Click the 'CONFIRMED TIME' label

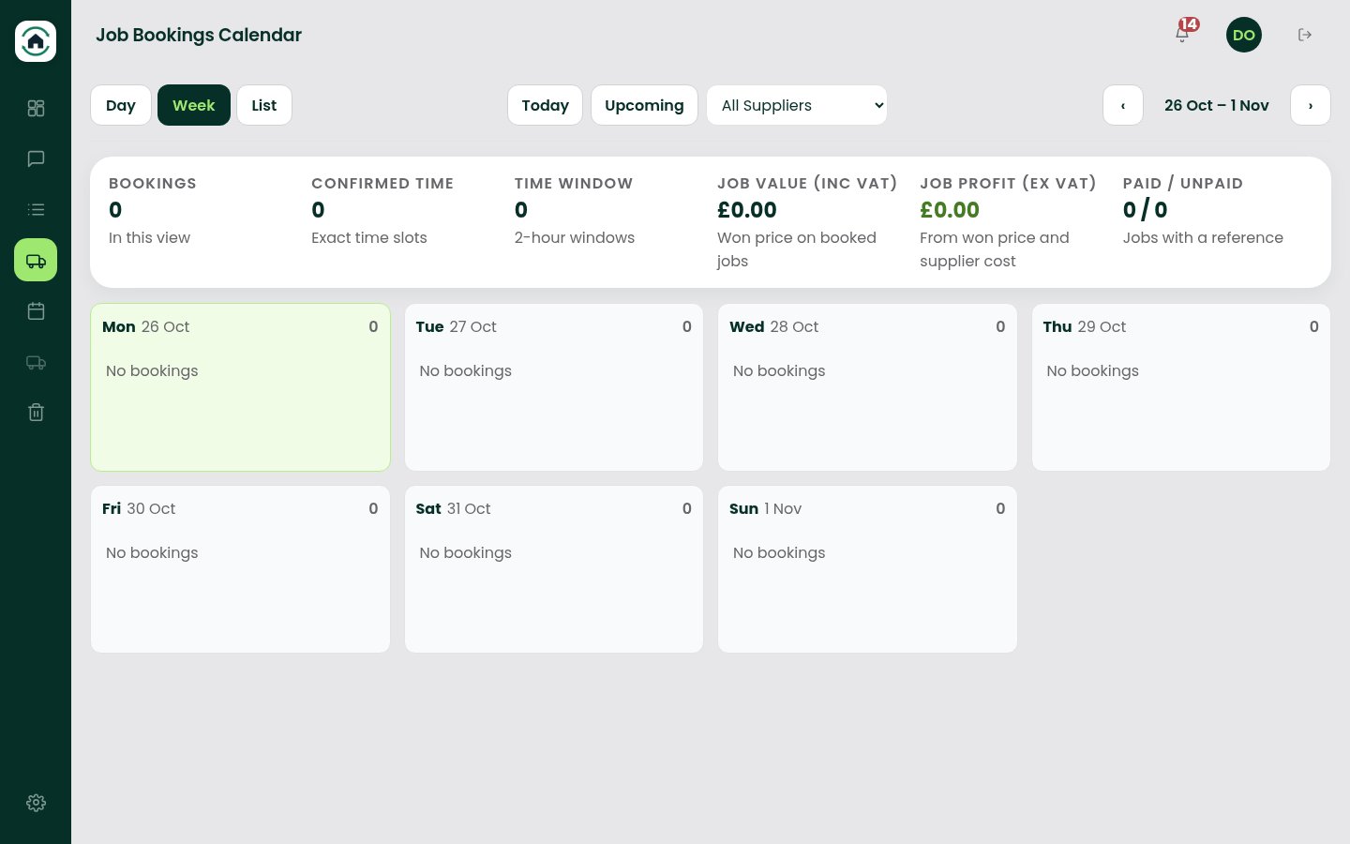(382, 183)
